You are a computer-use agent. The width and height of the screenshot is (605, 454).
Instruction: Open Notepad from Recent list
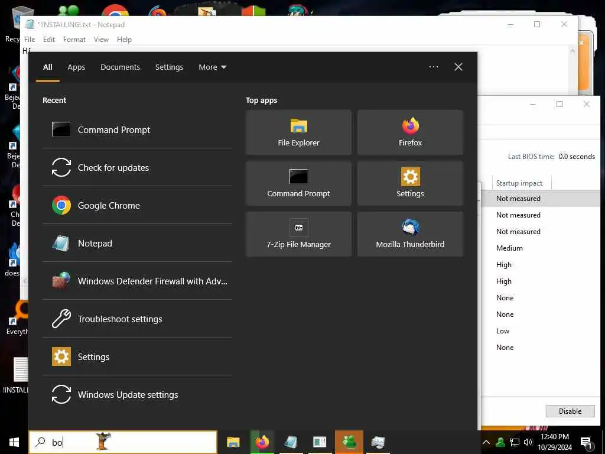137,243
